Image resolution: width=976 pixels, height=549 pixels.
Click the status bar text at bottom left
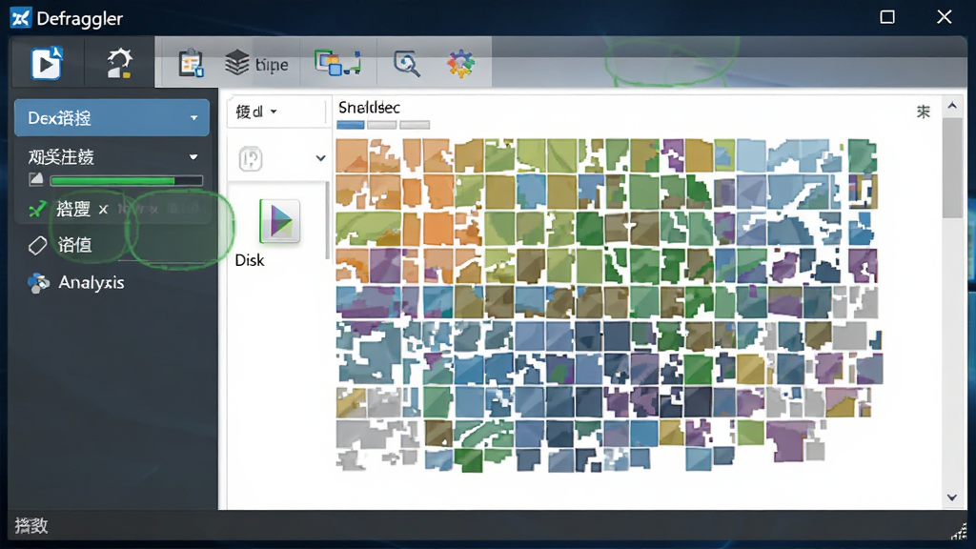coord(31,526)
